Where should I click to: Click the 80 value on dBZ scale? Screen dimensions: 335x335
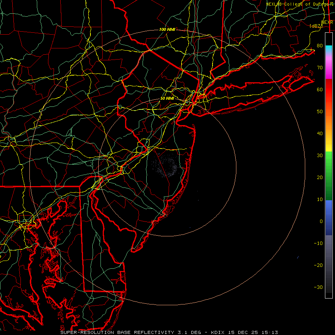pos(320,46)
